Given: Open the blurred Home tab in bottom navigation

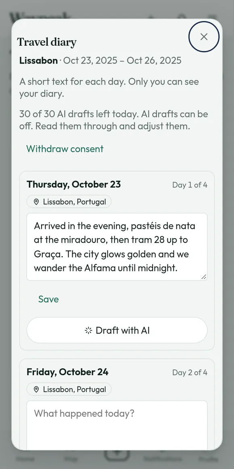Looking at the screenshot, I should [25, 458].
